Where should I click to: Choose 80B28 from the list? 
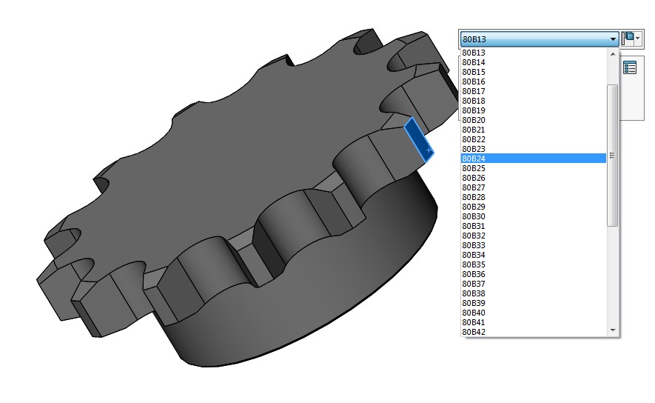pyautogui.click(x=534, y=197)
